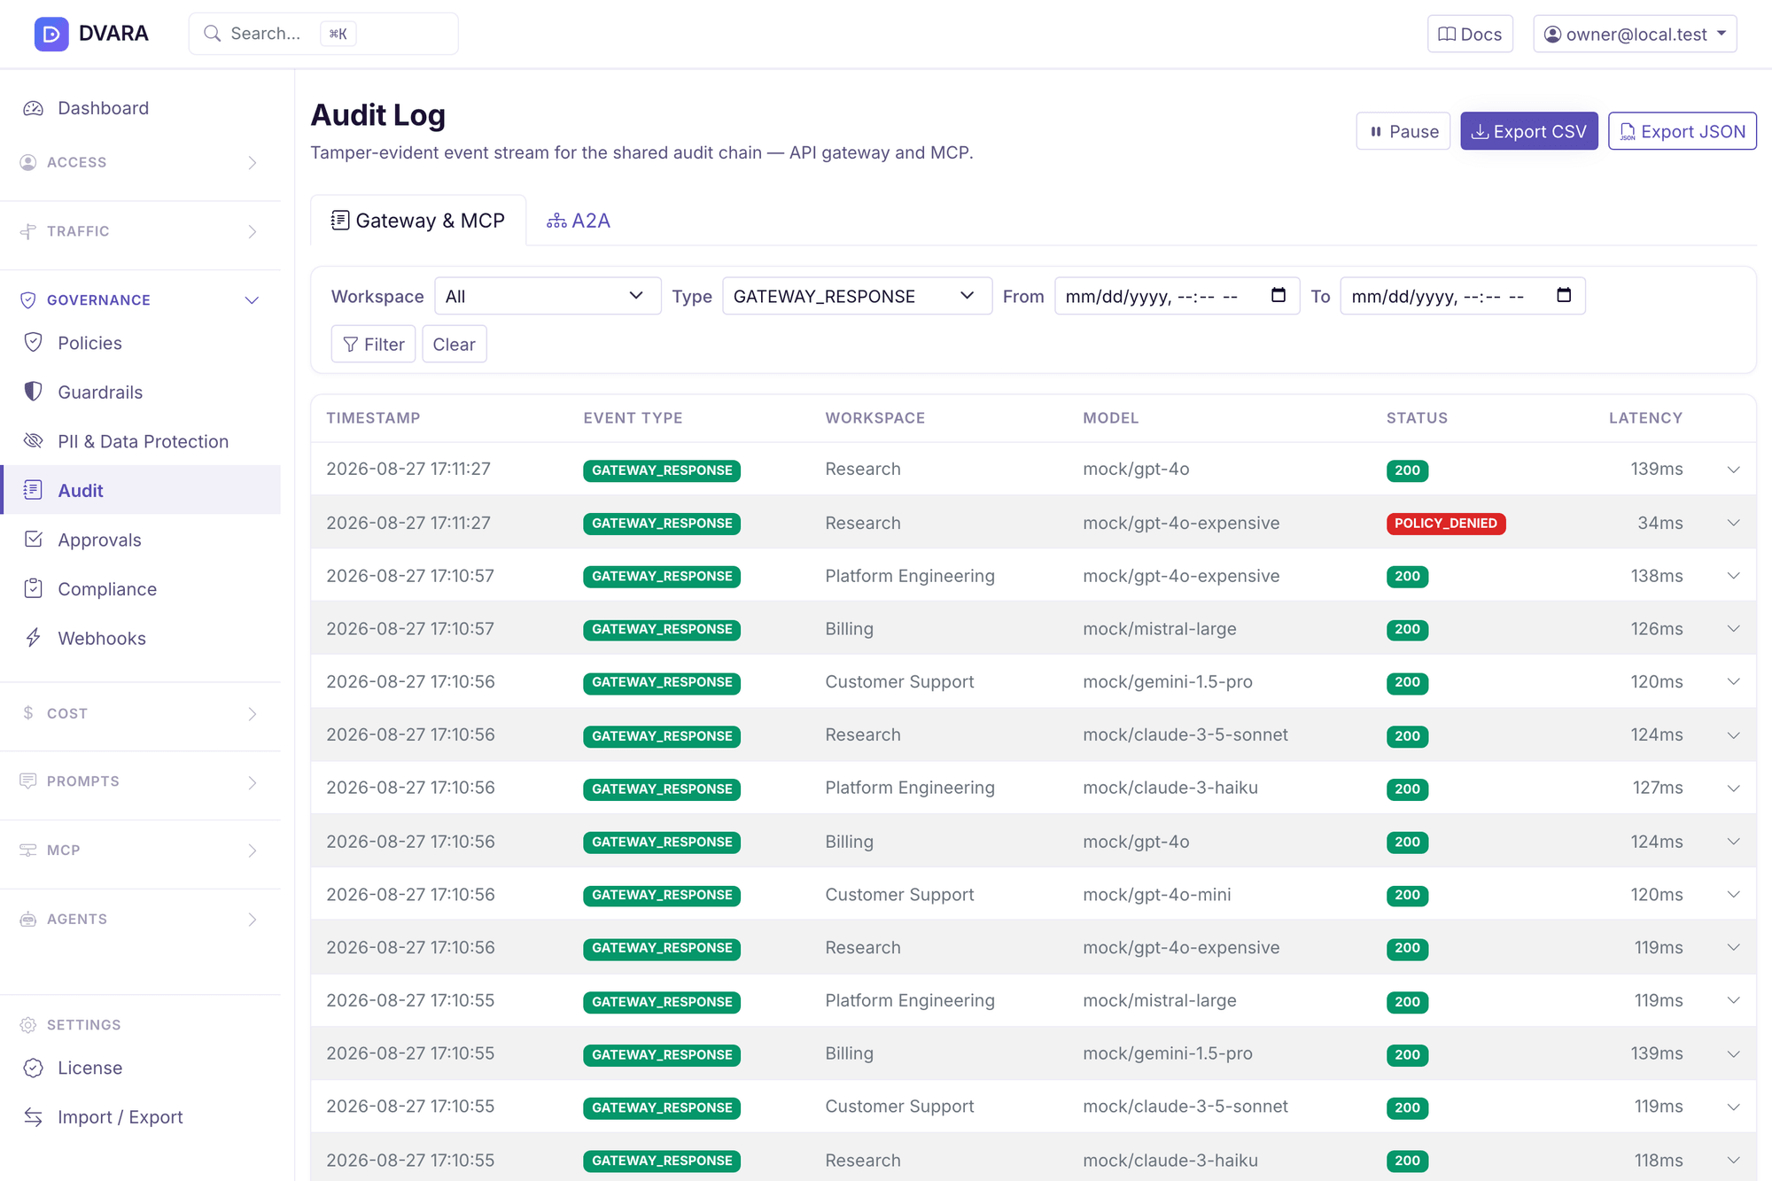Expand the Traffic section chevron
Screen dimensions: 1772x1181
[x=253, y=232]
